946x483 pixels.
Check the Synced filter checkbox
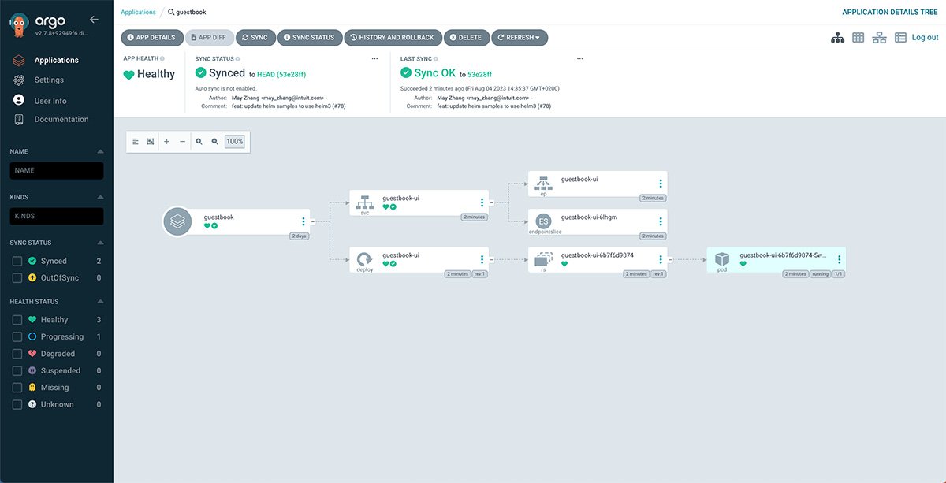point(17,261)
